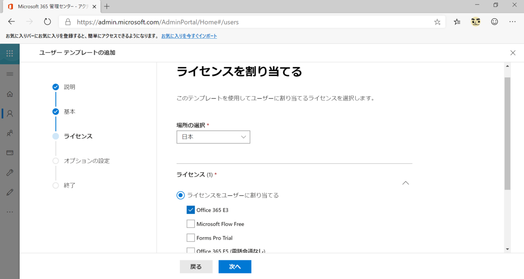
Task: Click the 次へ button
Action: [x=235, y=267]
